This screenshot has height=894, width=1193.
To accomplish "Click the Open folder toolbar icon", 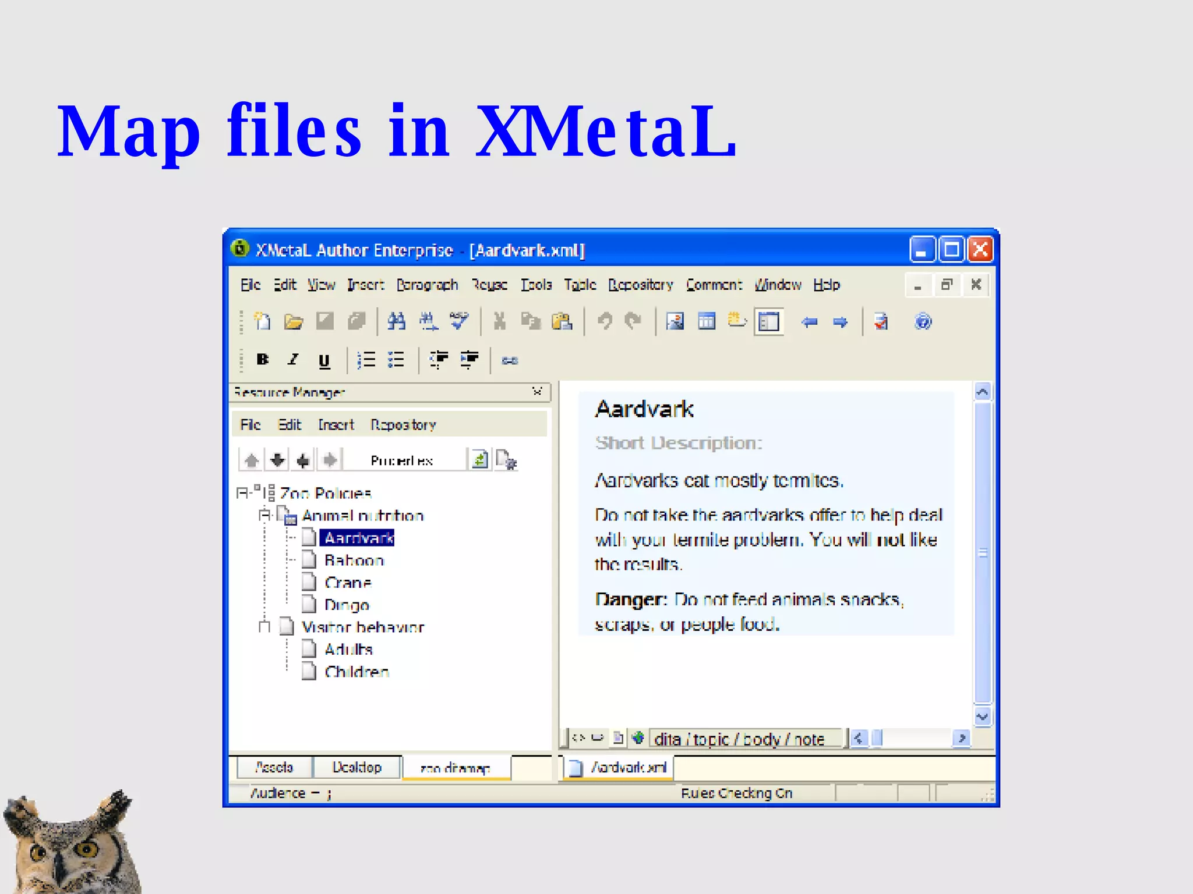I will point(294,321).
